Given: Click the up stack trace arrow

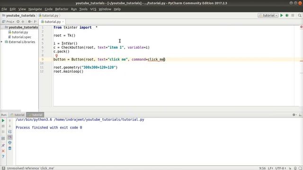Looking at the screenshot, I should (x=9, y=120).
